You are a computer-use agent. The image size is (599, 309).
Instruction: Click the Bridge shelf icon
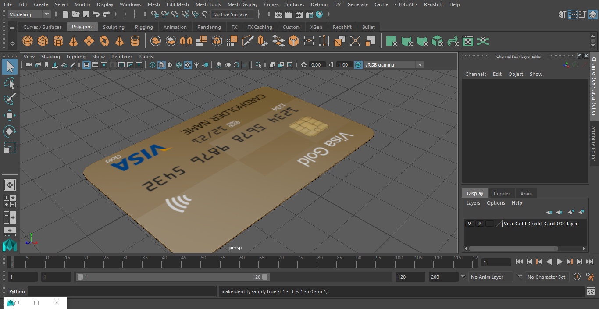pos(278,41)
